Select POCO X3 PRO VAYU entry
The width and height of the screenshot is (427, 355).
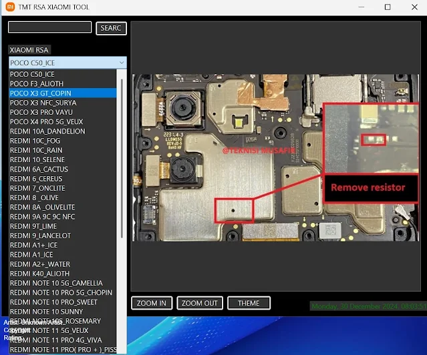click(x=63, y=112)
